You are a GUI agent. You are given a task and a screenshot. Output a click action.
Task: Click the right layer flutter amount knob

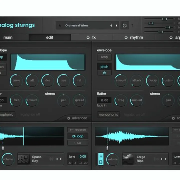coord(136,100)
